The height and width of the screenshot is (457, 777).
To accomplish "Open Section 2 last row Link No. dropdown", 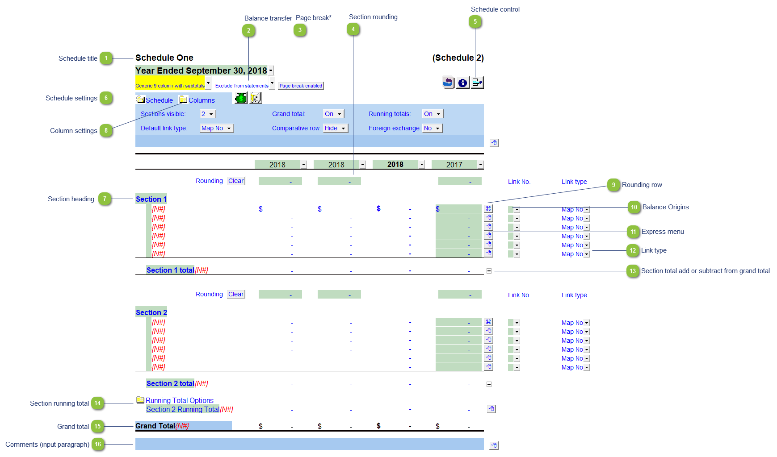I will click(x=517, y=367).
